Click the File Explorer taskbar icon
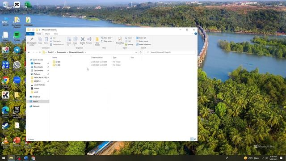 click(x=11, y=158)
